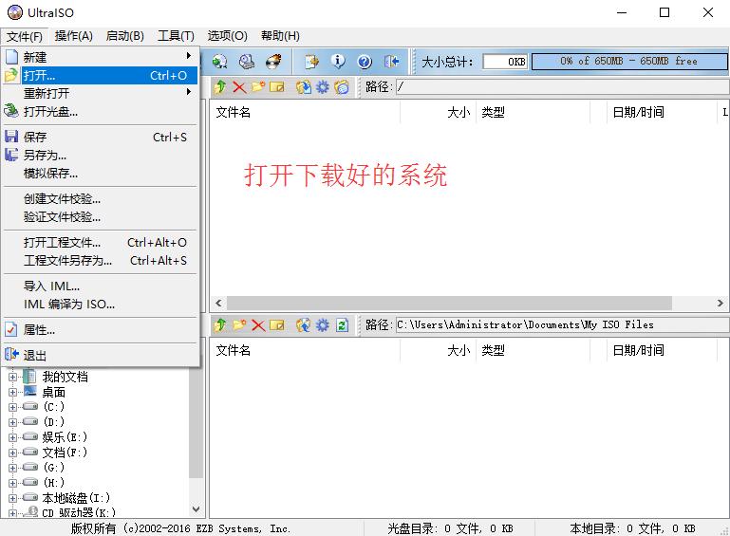Expand the (D:) drive node

(13, 422)
